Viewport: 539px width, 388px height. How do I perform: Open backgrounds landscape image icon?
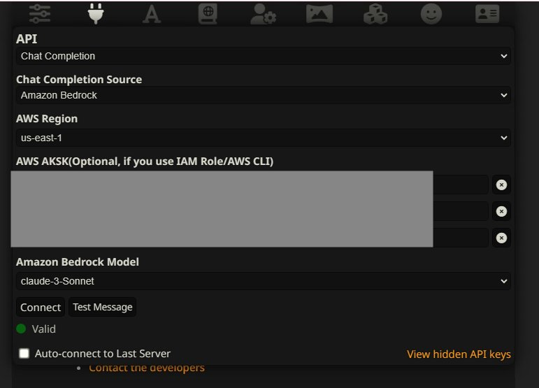tap(319, 14)
